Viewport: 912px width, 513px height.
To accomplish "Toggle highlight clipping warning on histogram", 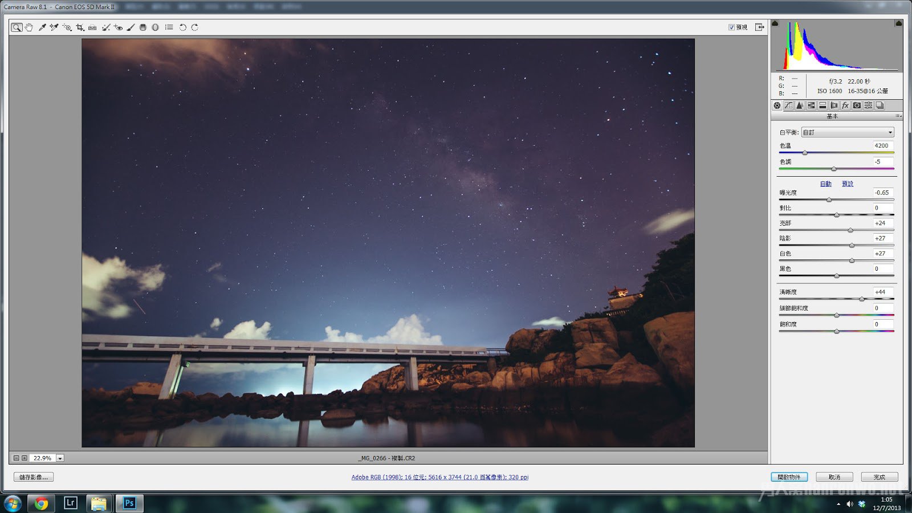I will click(x=899, y=23).
